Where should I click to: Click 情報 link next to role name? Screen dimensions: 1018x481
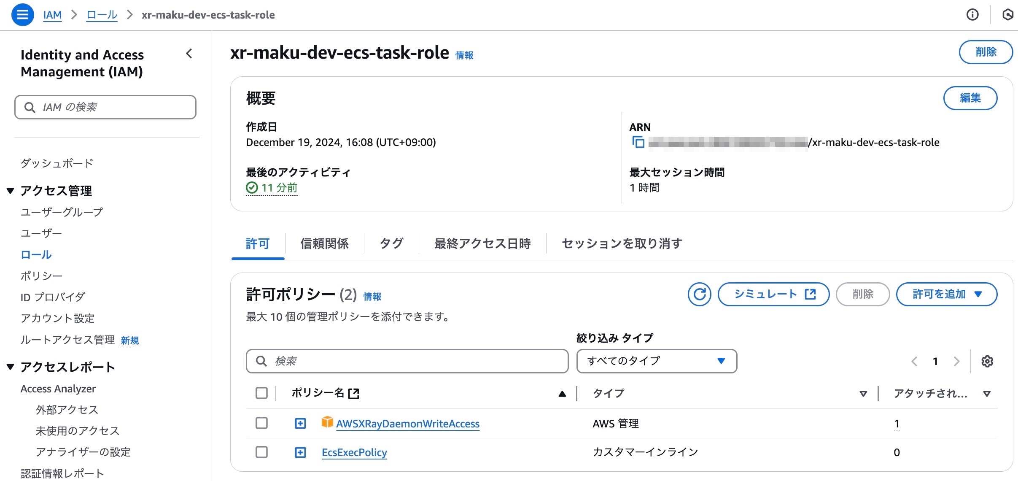coord(464,55)
